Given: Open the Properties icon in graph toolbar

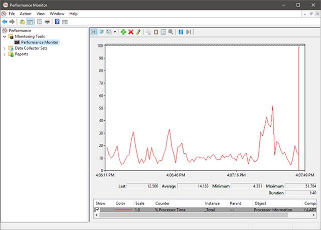Looking at the screenshot, I should 164,32.
